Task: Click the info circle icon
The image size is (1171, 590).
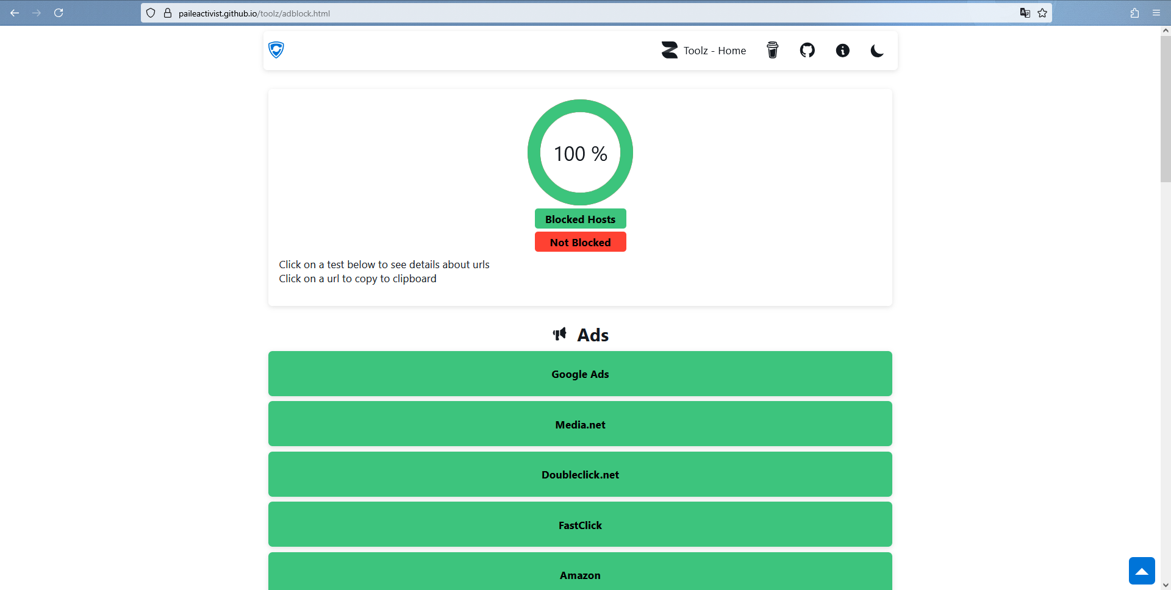Action: click(x=842, y=51)
